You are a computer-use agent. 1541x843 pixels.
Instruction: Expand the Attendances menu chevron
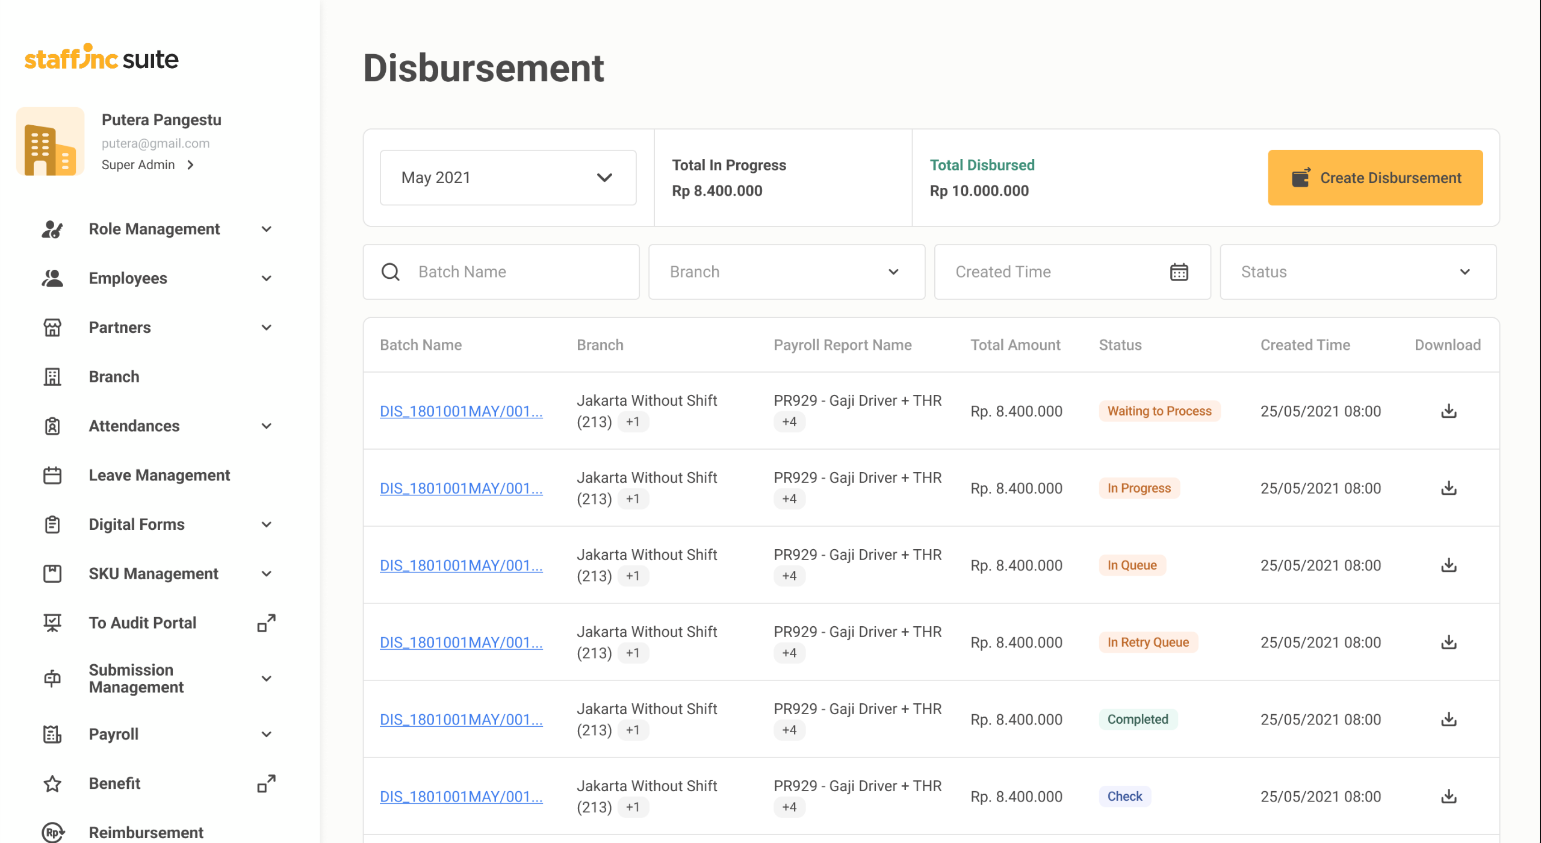266,426
